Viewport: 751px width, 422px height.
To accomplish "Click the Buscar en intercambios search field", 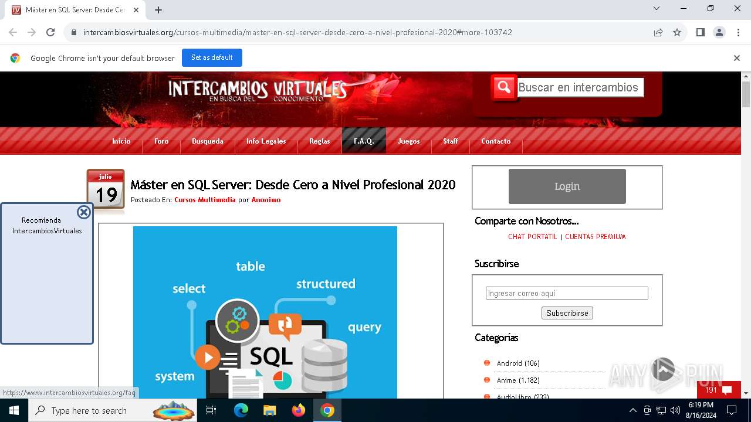I will tap(580, 87).
